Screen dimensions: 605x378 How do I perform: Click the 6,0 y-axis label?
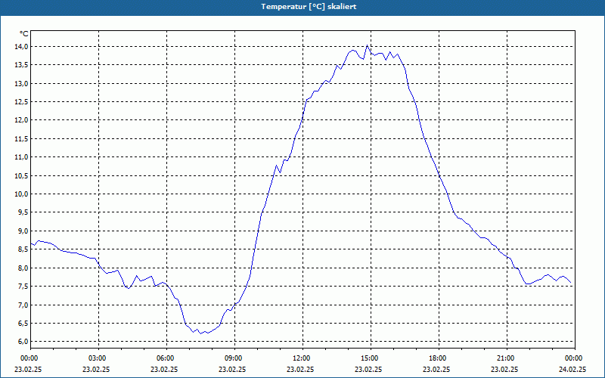tap(23, 342)
